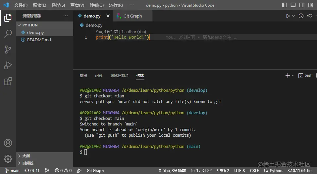Open the menu bar overflow ellipsis
Image resolution: width=317 pixels, height=174 pixels.
click(x=132, y=5)
